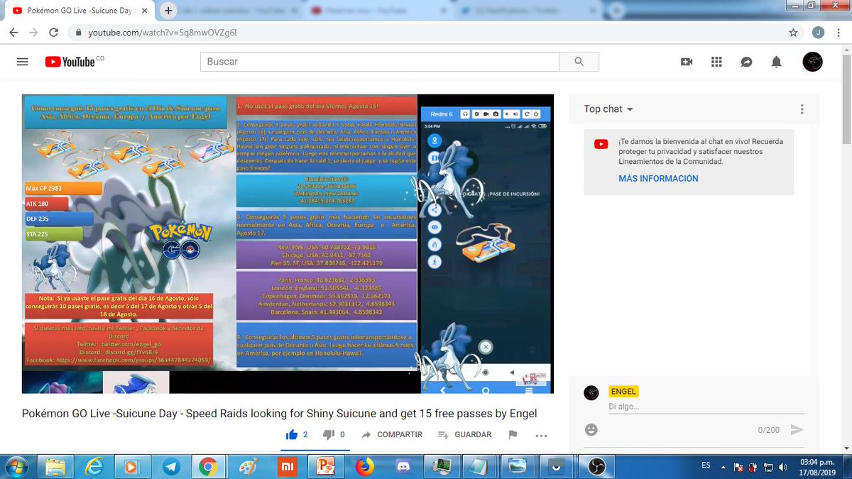This screenshot has height=479, width=852.
Task: Open the emoji picker in chat
Action: click(591, 430)
